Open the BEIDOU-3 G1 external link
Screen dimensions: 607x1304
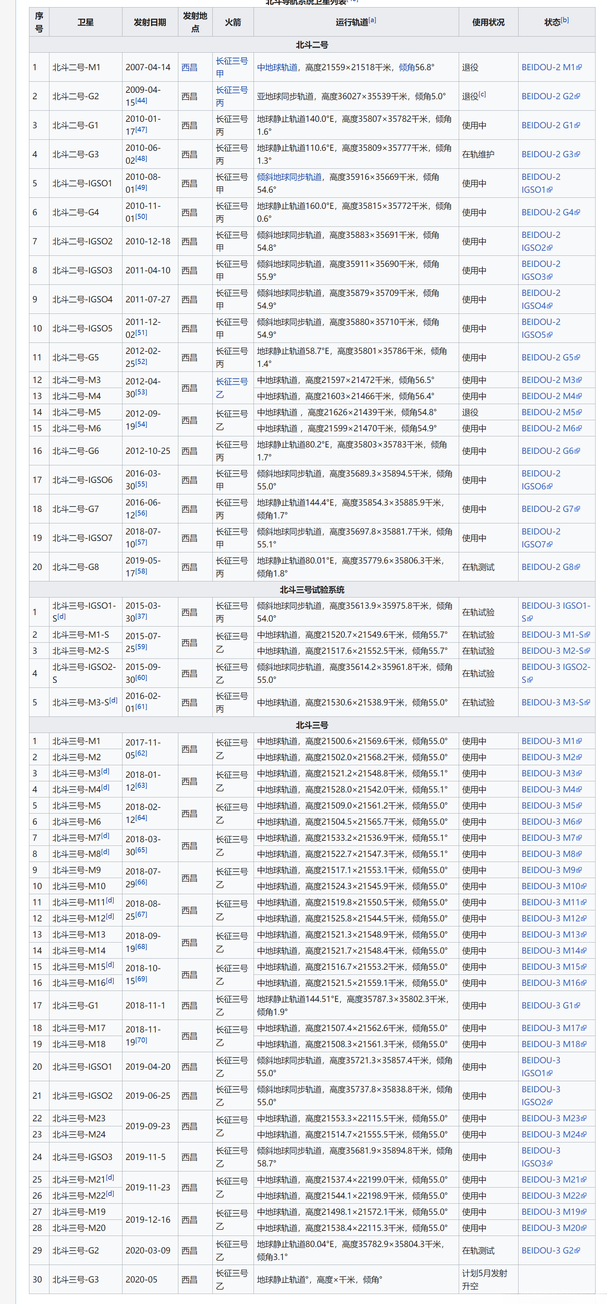tap(551, 1005)
